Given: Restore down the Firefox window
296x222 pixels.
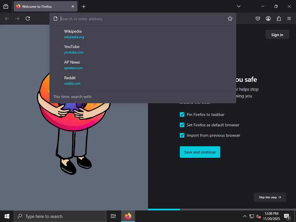Looking at the screenshot, I should [x=276, y=6].
